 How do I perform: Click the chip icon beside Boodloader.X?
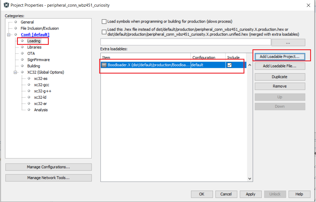[x=104, y=65]
